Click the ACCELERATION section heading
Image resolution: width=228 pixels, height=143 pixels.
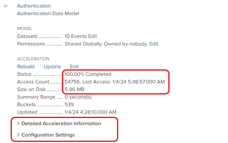(33, 59)
